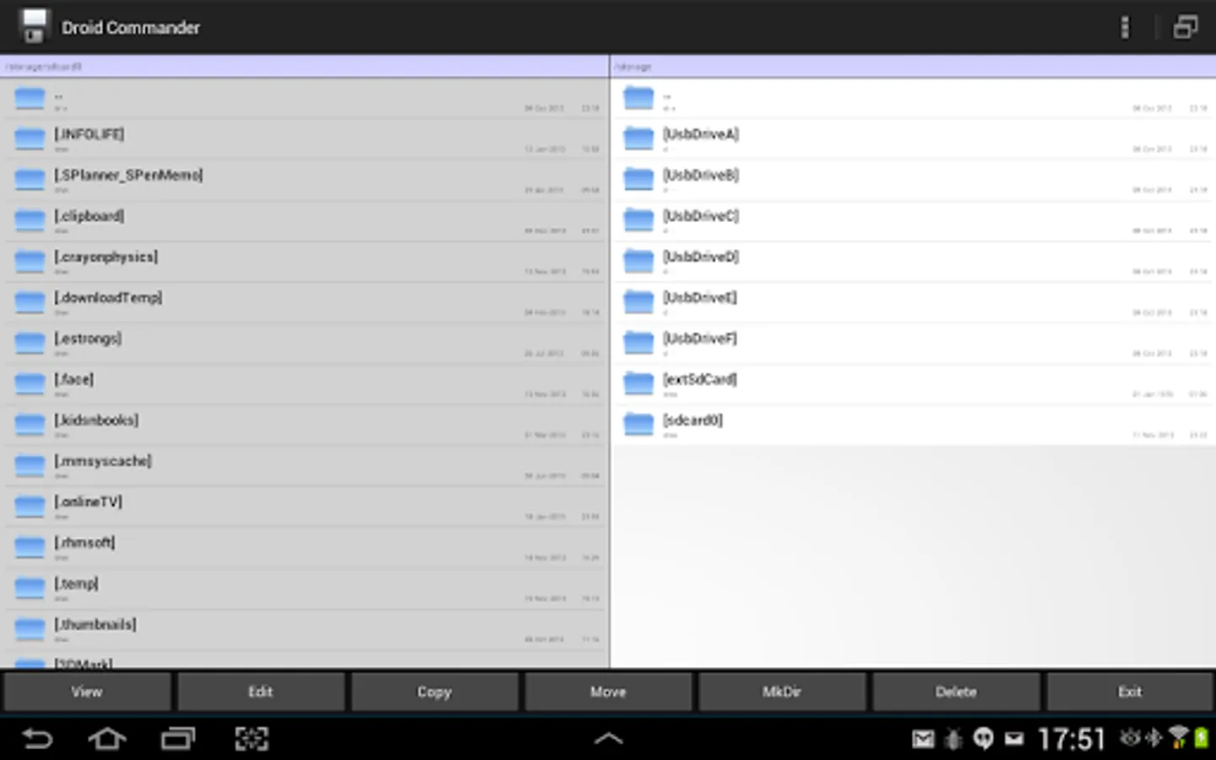Screen dimensions: 1216x760
Task: Open the [extSdCard] folder name
Action: click(x=700, y=379)
